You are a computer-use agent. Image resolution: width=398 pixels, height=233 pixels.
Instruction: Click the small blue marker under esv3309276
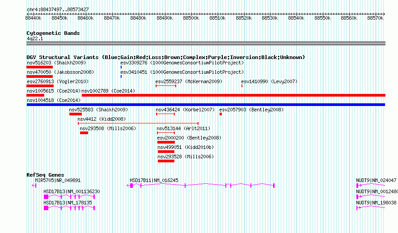[121, 67]
